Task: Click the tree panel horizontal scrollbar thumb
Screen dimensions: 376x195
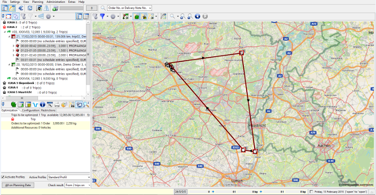Action: click(x=22, y=98)
